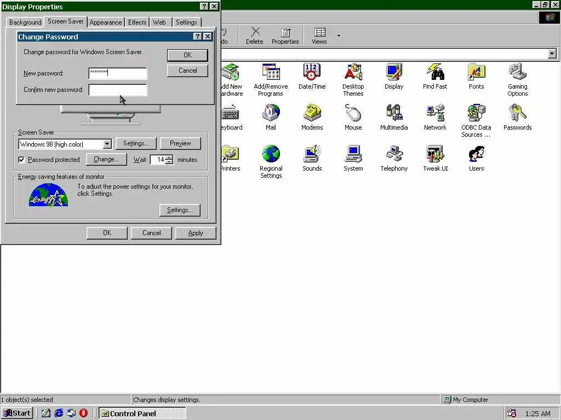Open energy saving Settings button
The image size is (561, 420).
click(180, 210)
